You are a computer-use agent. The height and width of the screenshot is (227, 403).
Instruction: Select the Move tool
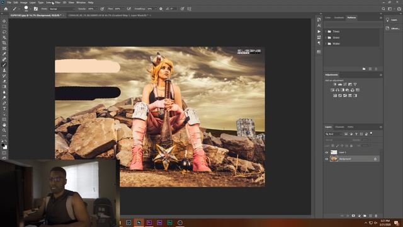[4, 21]
